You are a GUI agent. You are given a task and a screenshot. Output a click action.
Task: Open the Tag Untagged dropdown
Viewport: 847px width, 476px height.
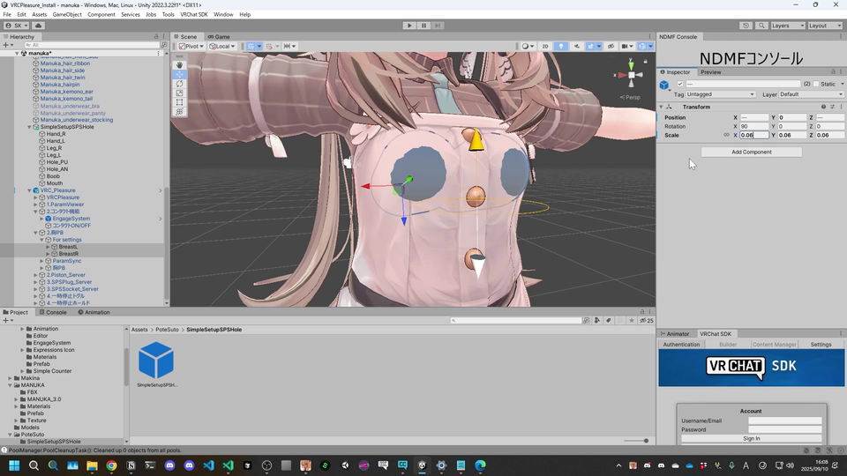click(x=721, y=94)
